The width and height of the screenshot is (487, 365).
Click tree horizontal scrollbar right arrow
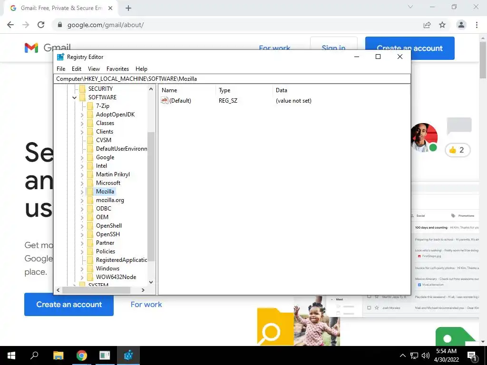point(143,290)
